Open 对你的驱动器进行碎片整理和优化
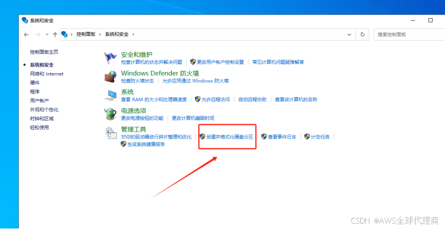This screenshot has height=229, width=445. pyautogui.click(x=156, y=137)
